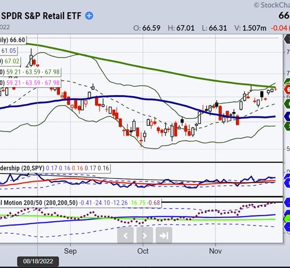Click the green 59.21 - 63.59 - 67.98 band legend
Image resolution: width=290 pixels, height=268 pixels.
(x=33, y=72)
